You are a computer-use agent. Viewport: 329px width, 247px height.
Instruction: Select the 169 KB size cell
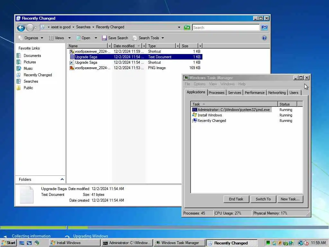(195, 68)
